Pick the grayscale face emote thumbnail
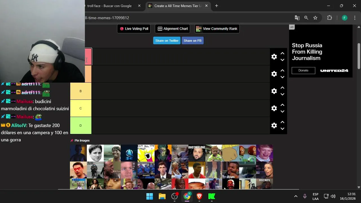Screen dimensions: 361x203 pos(95,153)
